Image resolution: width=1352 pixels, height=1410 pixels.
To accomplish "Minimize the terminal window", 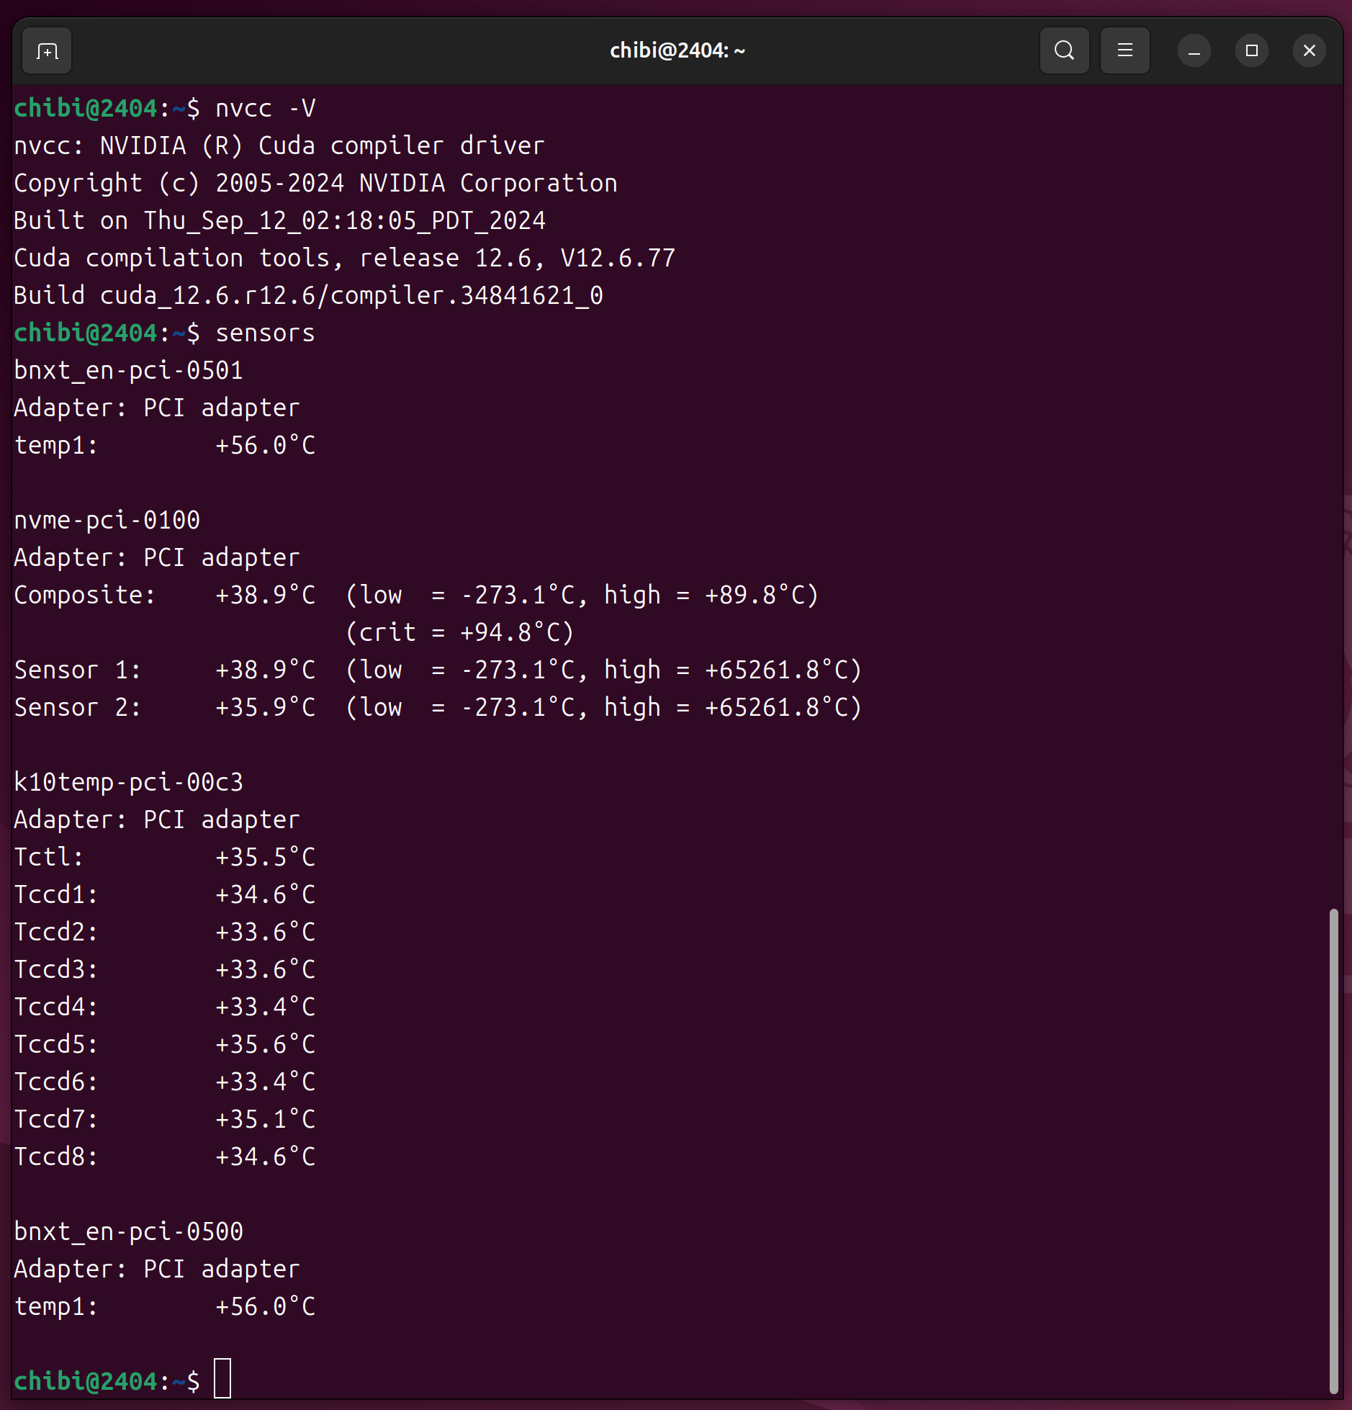I will 1194,51.
